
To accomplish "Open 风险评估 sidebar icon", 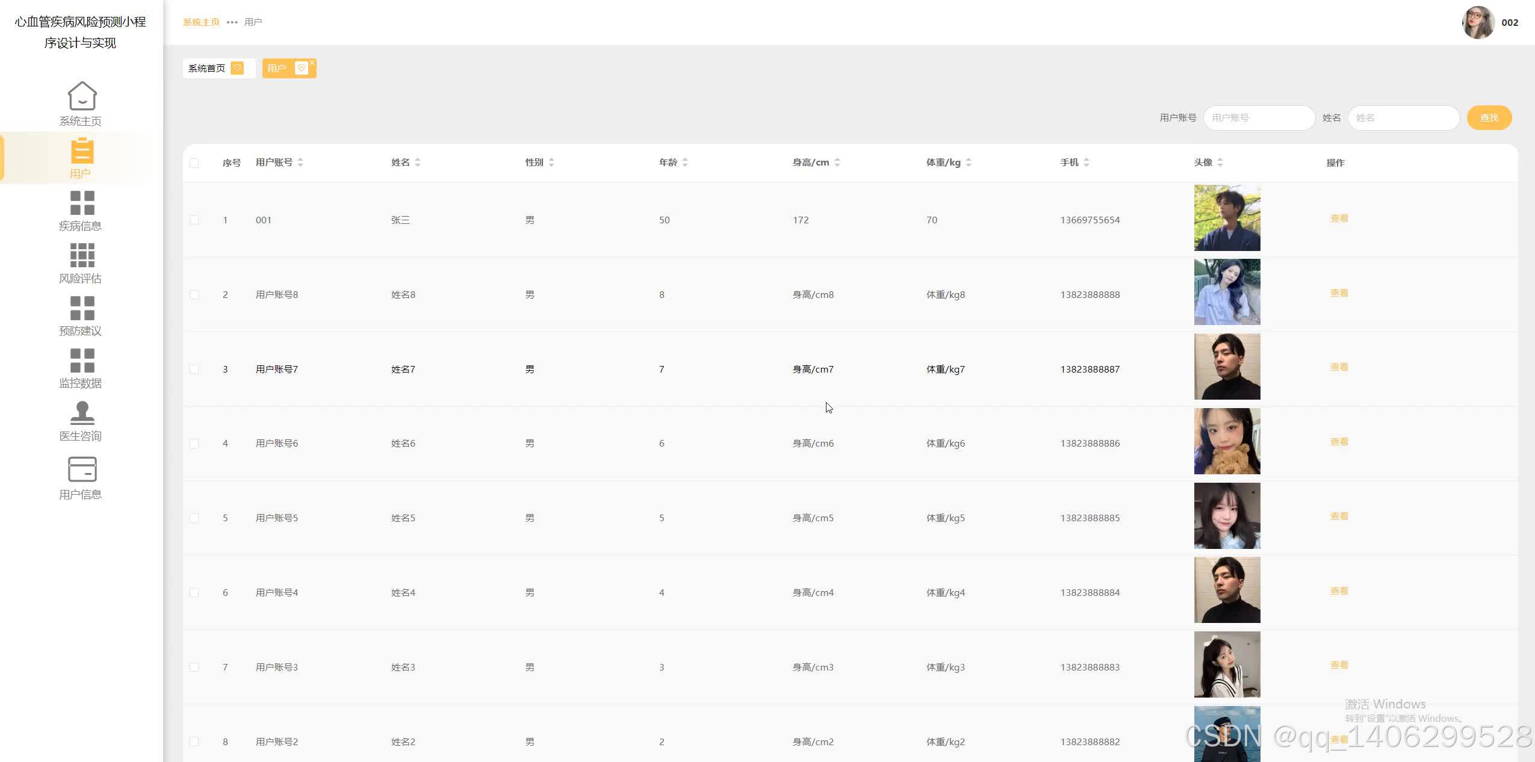I will click(82, 255).
